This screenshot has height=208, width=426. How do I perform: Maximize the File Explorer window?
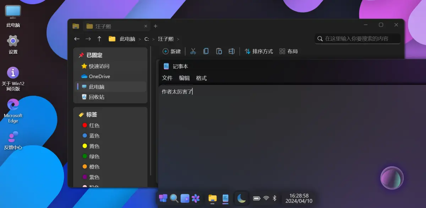point(381,25)
